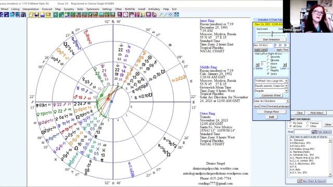Click the step amount number field
This screenshot has height=187, width=333.
coord(263,64)
